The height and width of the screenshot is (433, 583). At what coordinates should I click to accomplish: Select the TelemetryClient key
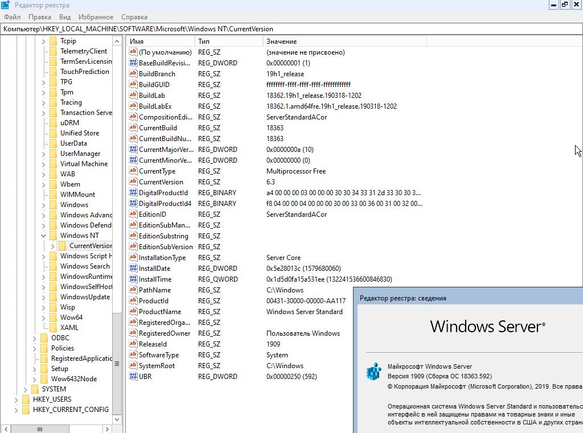(84, 51)
